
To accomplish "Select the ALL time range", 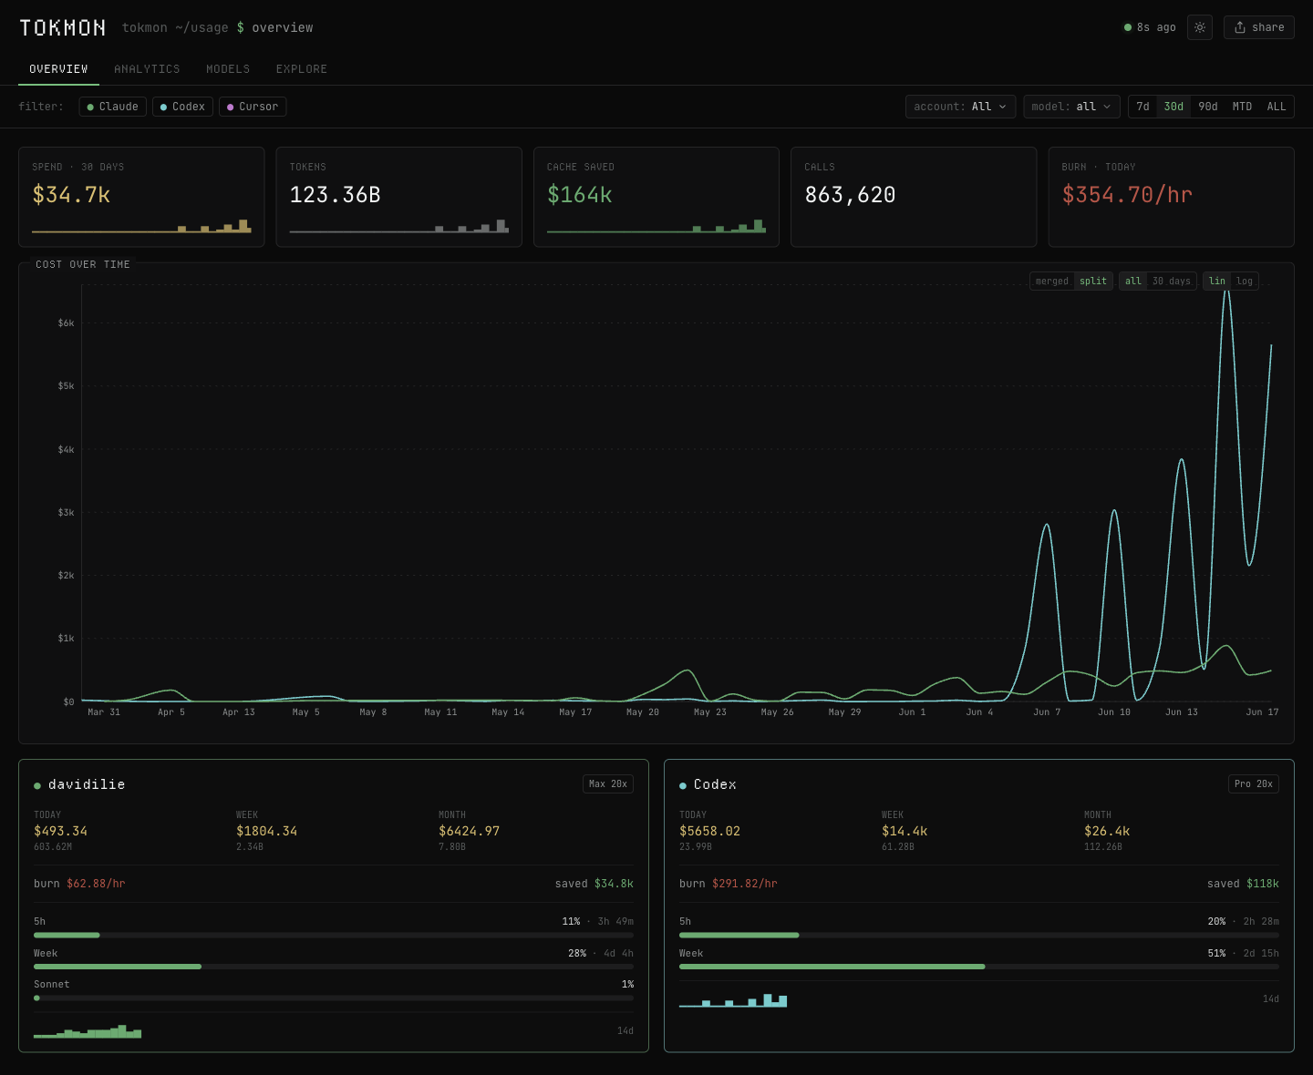I will 1277,107.
